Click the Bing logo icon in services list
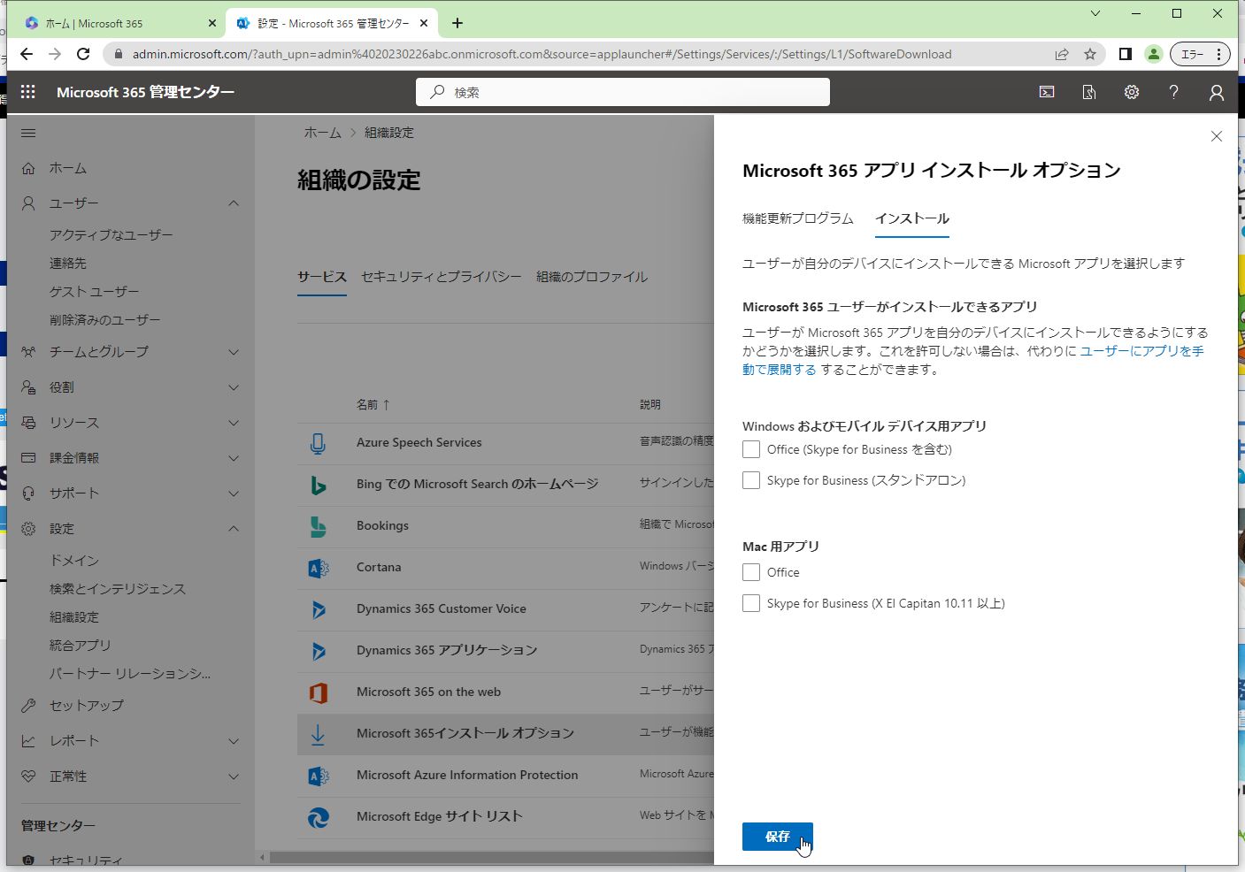The width and height of the screenshot is (1245, 872). (x=318, y=485)
